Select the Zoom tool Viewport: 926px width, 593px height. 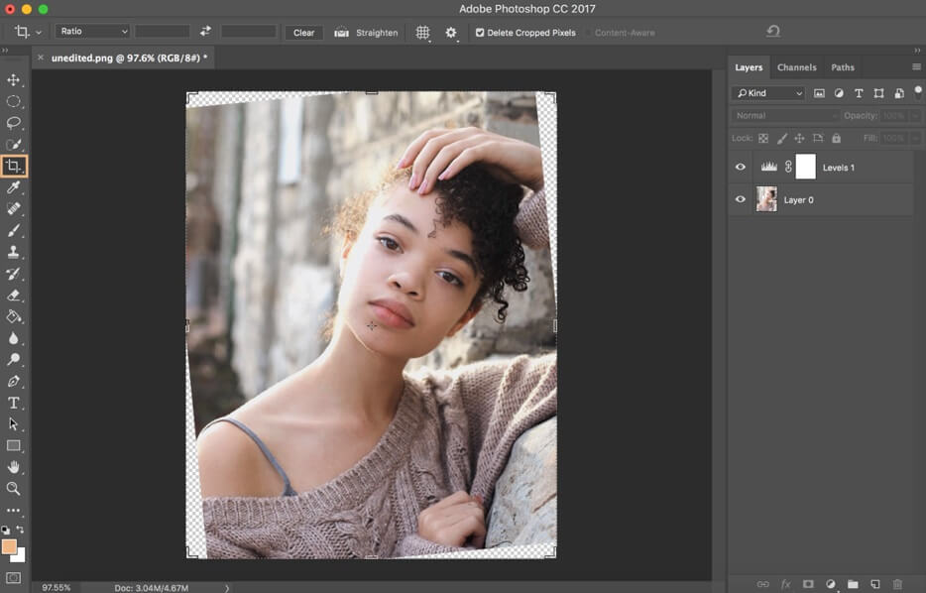pos(14,488)
